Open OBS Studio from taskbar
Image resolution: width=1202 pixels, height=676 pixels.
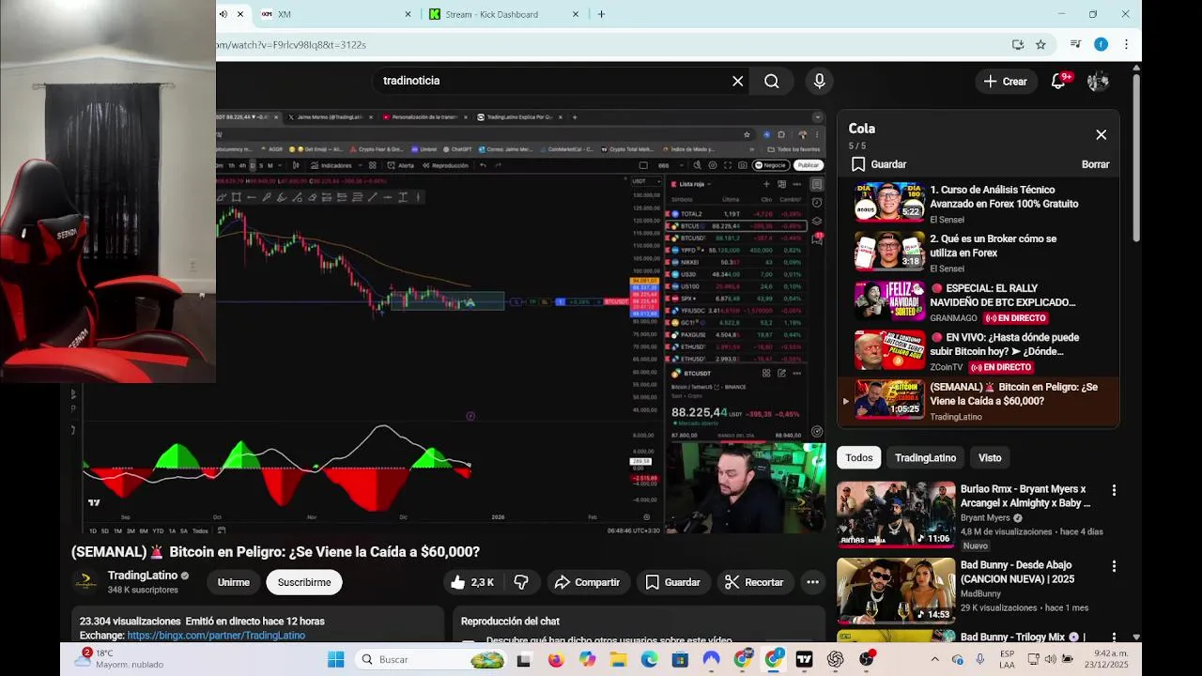[866, 660]
